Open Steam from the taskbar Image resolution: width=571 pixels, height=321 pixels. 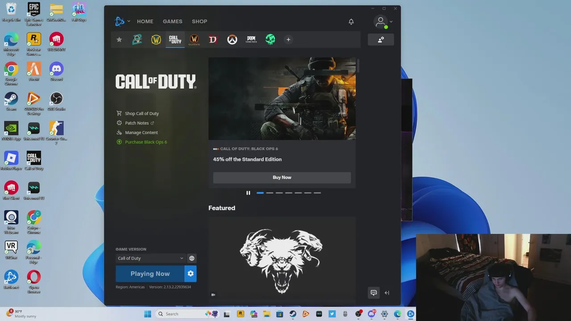pyautogui.click(x=293, y=314)
